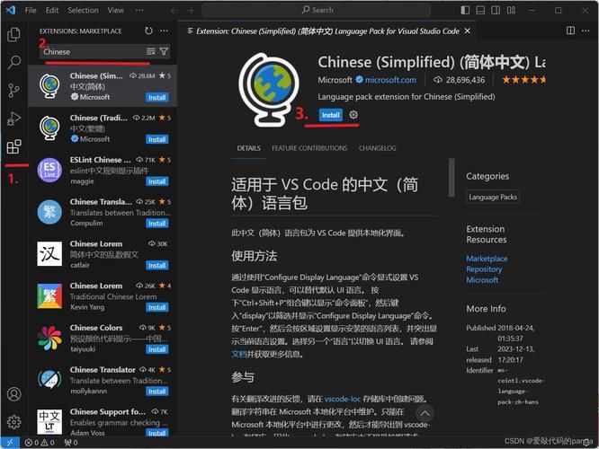Open the Source Control view

pyautogui.click(x=14, y=91)
